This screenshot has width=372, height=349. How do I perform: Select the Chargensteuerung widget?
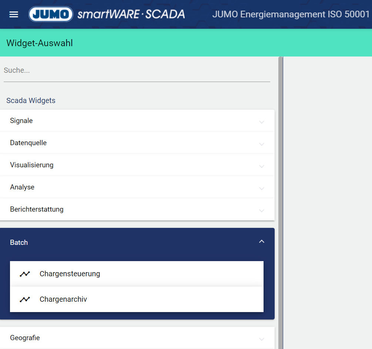tap(70, 274)
